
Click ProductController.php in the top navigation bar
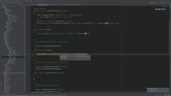pos(18,3)
